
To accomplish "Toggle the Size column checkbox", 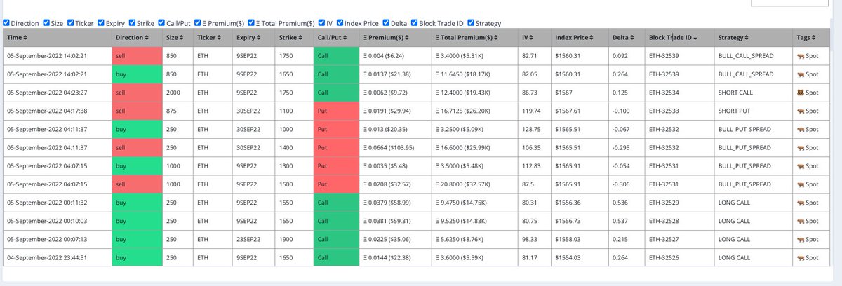I will tap(46, 23).
